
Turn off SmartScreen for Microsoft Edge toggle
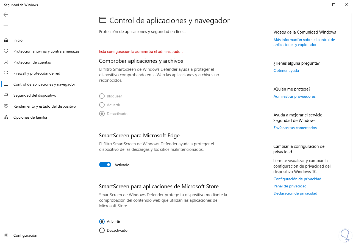click(105, 165)
